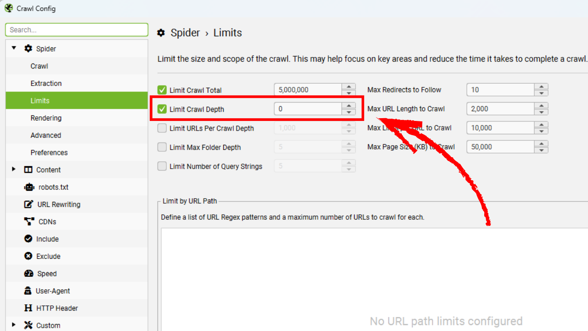Image resolution: width=588 pixels, height=331 pixels.
Task: Click inside the Search field
Action: pos(76,29)
